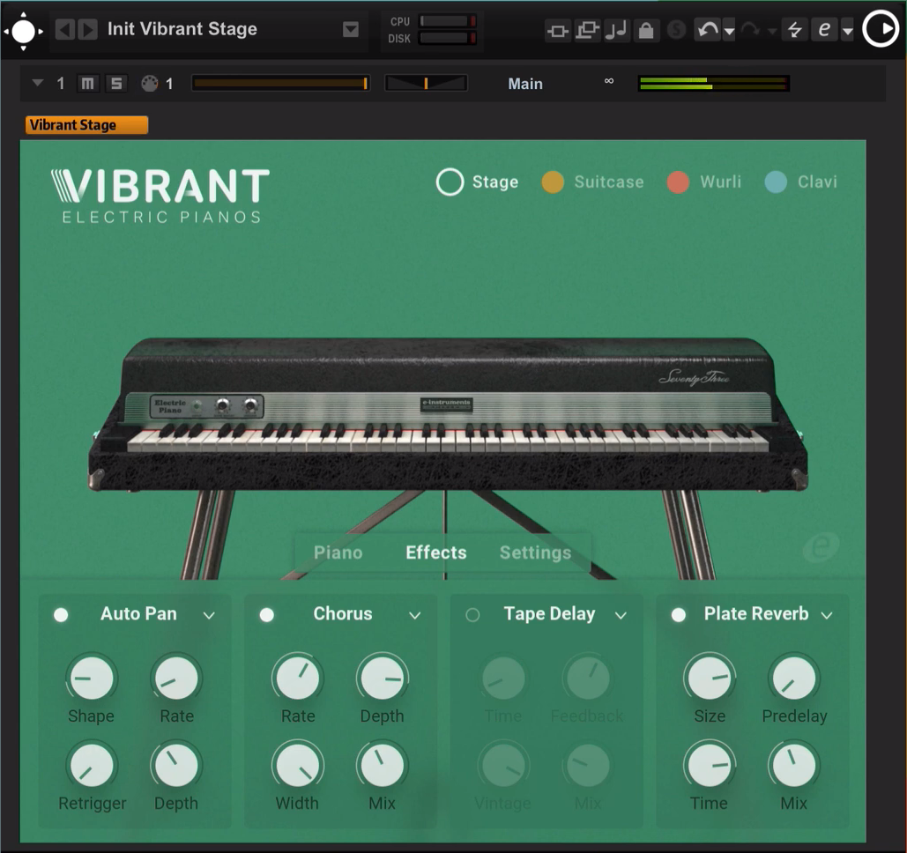This screenshot has height=853, width=907.
Task: Solo the instrument with the S button
Action: pos(116,84)
